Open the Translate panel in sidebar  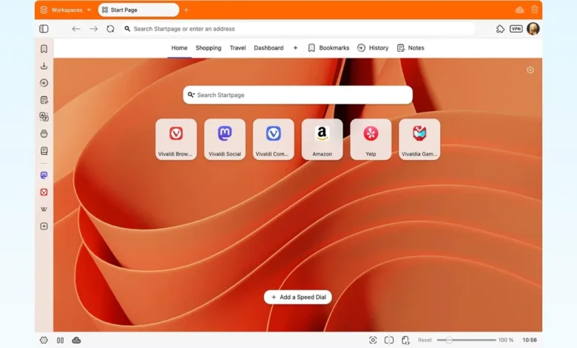point(44,117)
